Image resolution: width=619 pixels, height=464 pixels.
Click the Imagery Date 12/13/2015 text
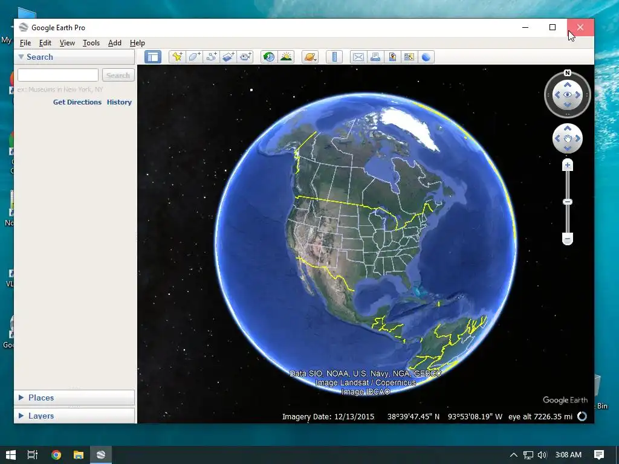(328, 417)
